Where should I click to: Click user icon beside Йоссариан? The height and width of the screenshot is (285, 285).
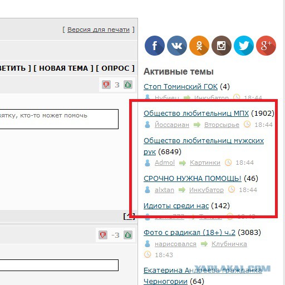(x=148, y=125)
